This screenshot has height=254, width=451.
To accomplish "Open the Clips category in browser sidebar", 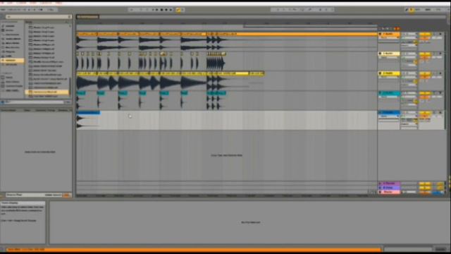I will [9, 56].
